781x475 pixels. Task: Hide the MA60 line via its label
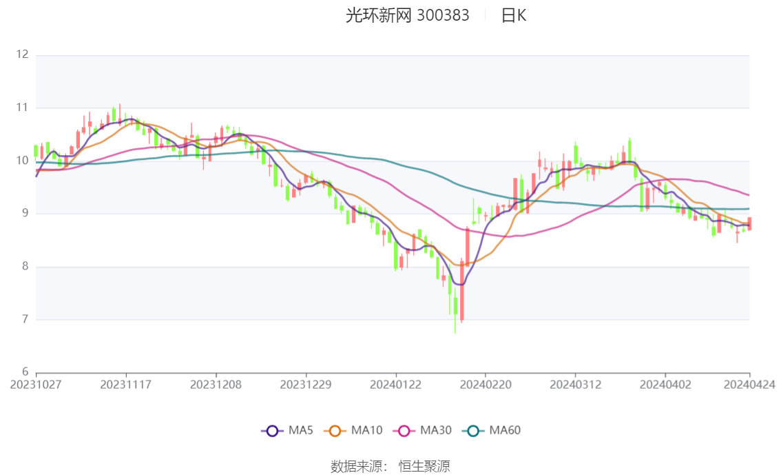point(505,430)
